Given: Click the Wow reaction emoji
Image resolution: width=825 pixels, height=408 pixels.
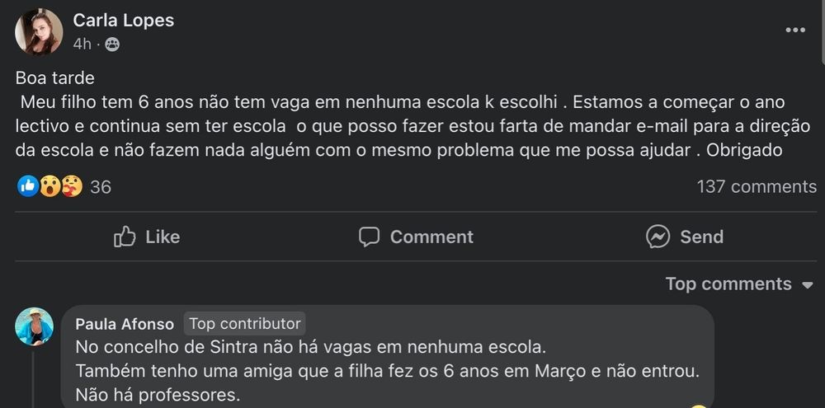Looking at the screenshot, I should (49, 186).
